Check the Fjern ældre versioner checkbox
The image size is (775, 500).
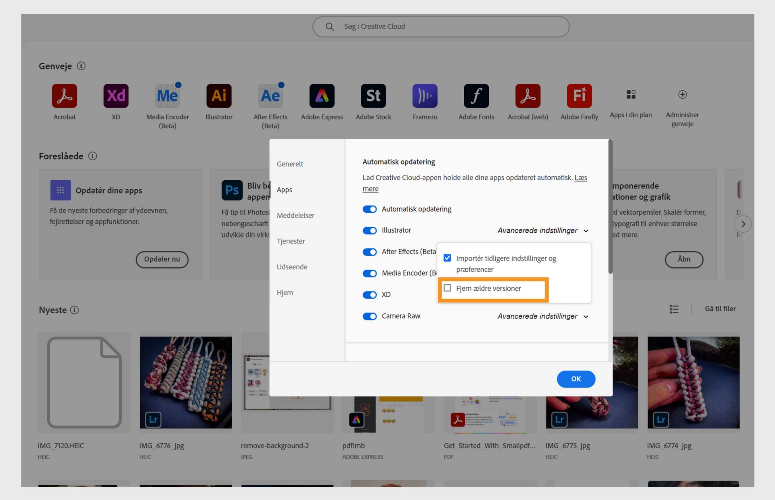coord(447,288)
